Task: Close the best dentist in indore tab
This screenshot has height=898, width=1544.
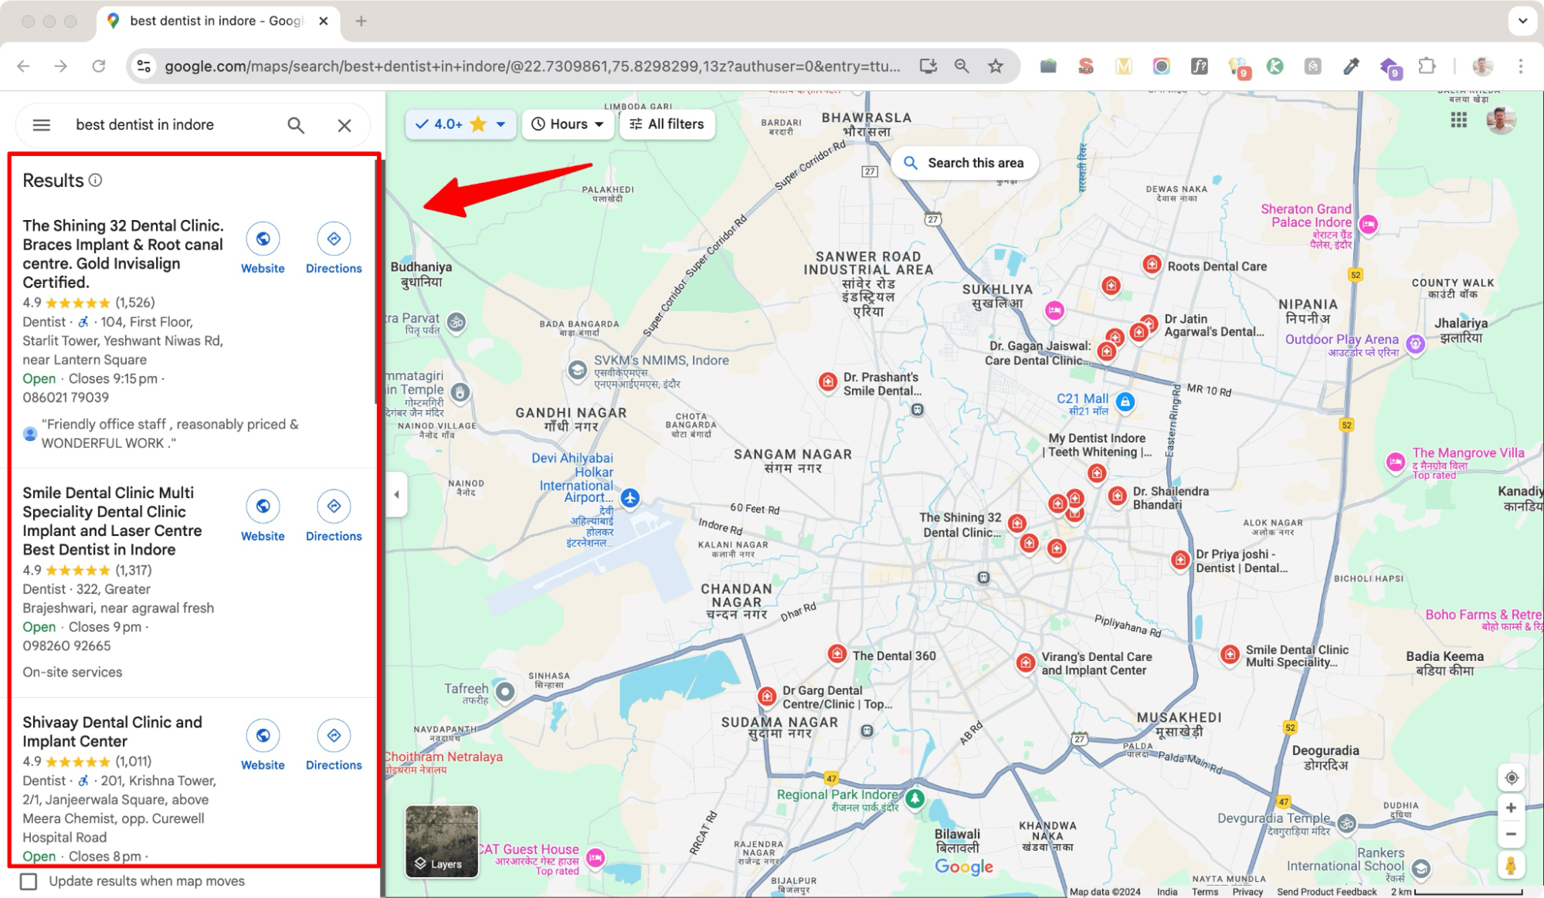Action: coord(324,22)
